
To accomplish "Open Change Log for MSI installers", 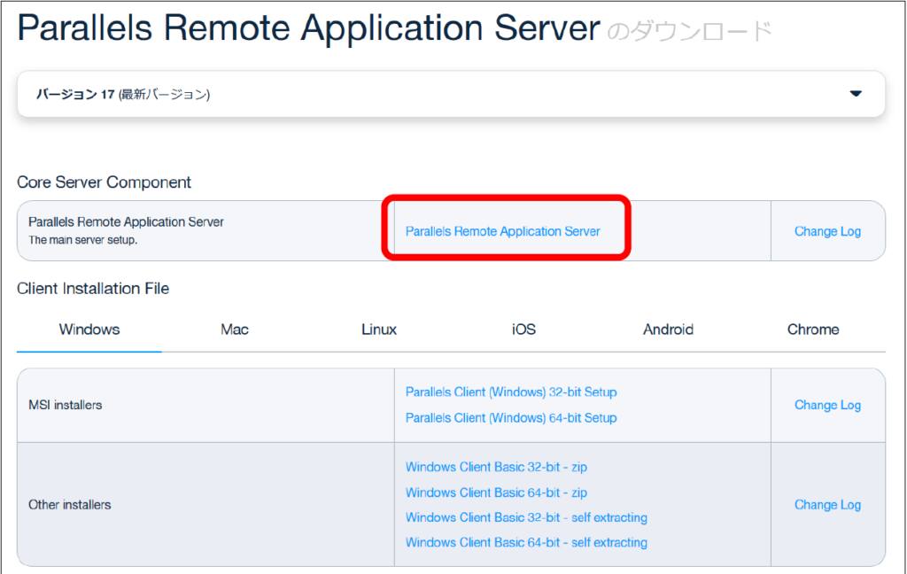I will point(827,405).
